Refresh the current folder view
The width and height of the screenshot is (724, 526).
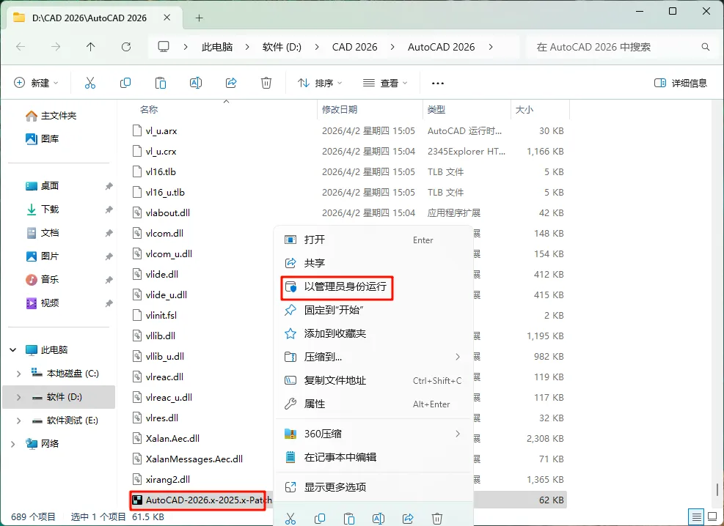126,47
